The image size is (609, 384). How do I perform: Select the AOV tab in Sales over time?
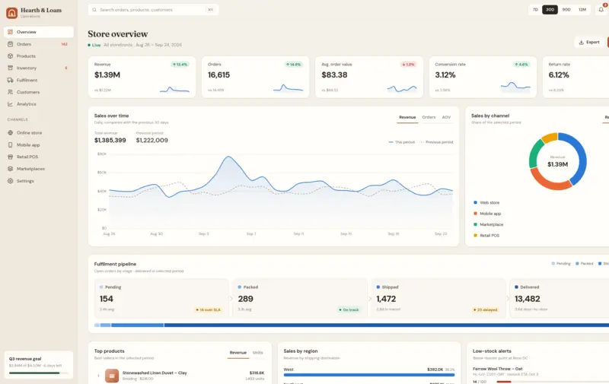point(446,117)
